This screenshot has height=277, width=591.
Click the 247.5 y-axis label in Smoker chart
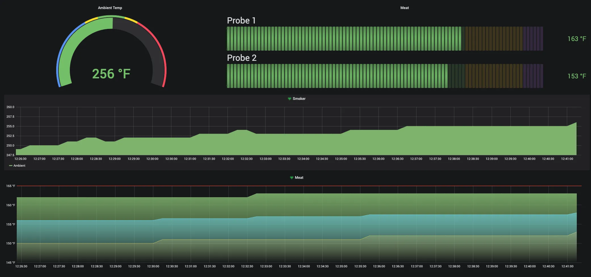tap(10, 155)
